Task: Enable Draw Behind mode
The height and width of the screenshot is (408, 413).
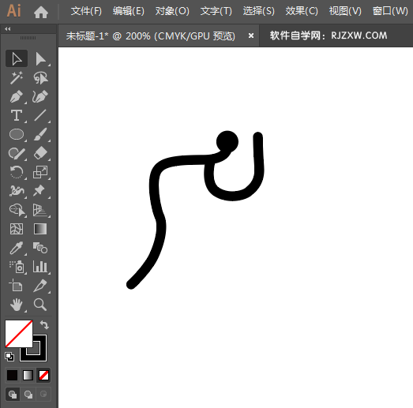Action: pos(28,395)
